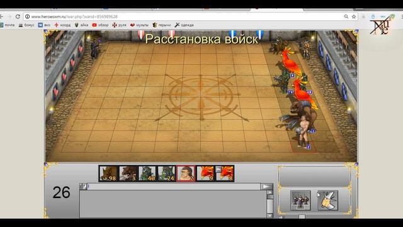Open the герычи bookmark

click(162, 25)
